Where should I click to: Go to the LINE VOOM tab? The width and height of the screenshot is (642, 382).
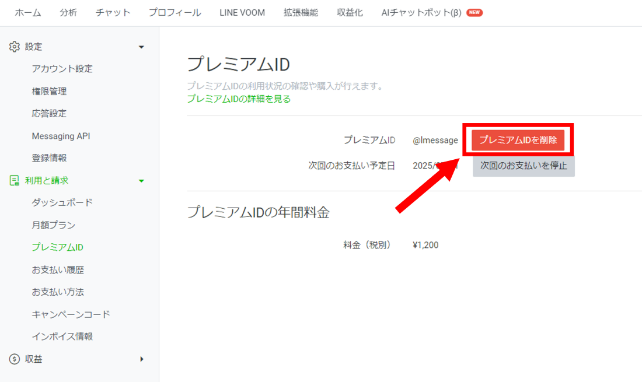pos(242,12)
